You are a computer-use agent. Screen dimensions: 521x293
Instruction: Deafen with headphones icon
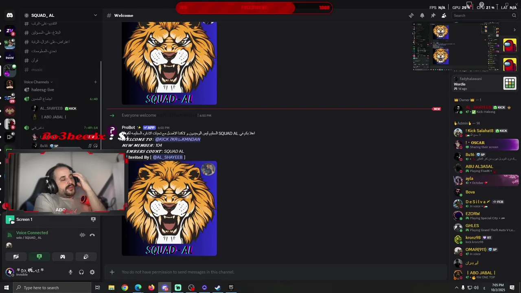tap(81, 272)
